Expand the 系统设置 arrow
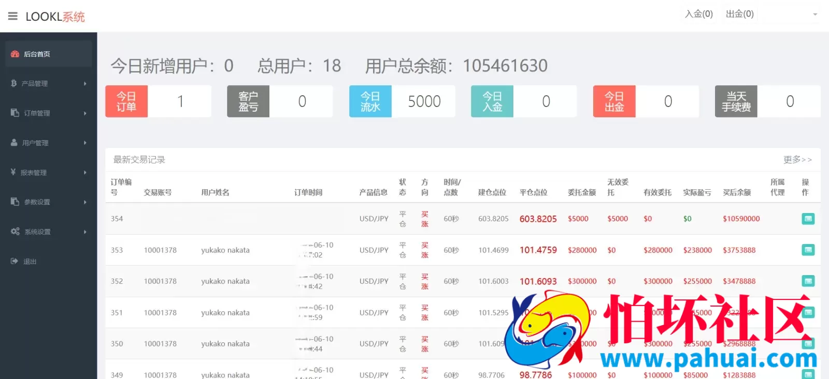 click(85, 232)
